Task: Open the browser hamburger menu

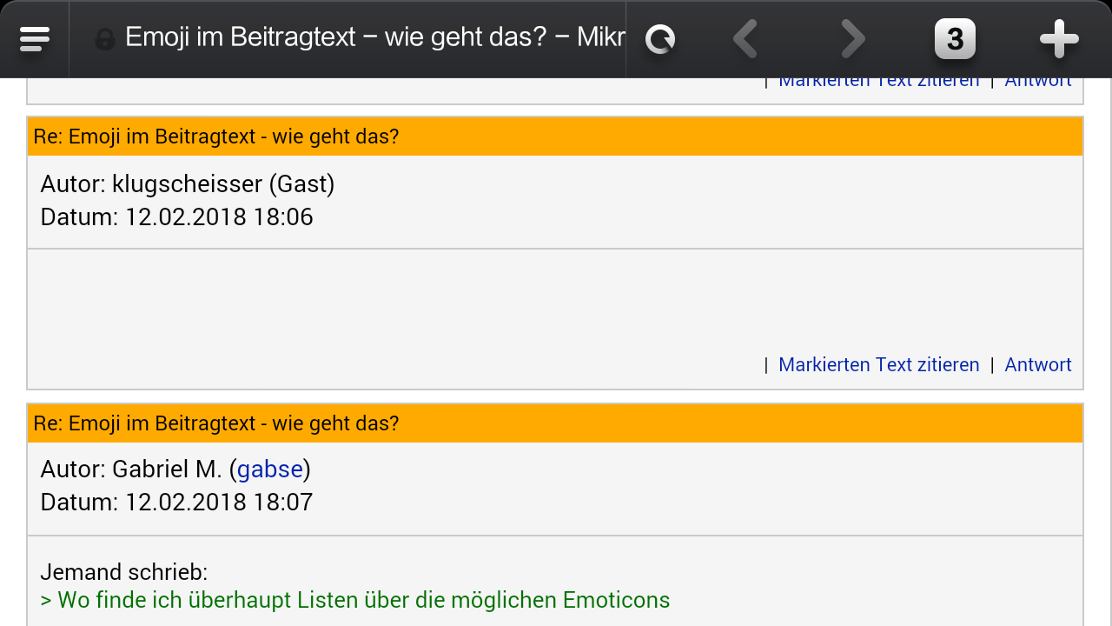Action: click(35, 39)
